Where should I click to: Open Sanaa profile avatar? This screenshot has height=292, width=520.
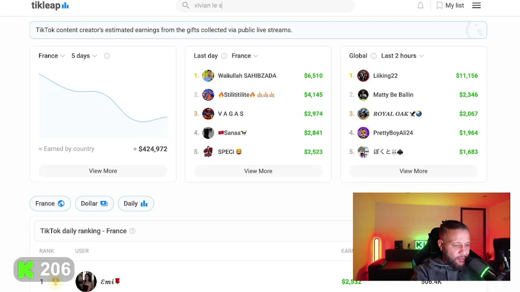tap(208, 133)
